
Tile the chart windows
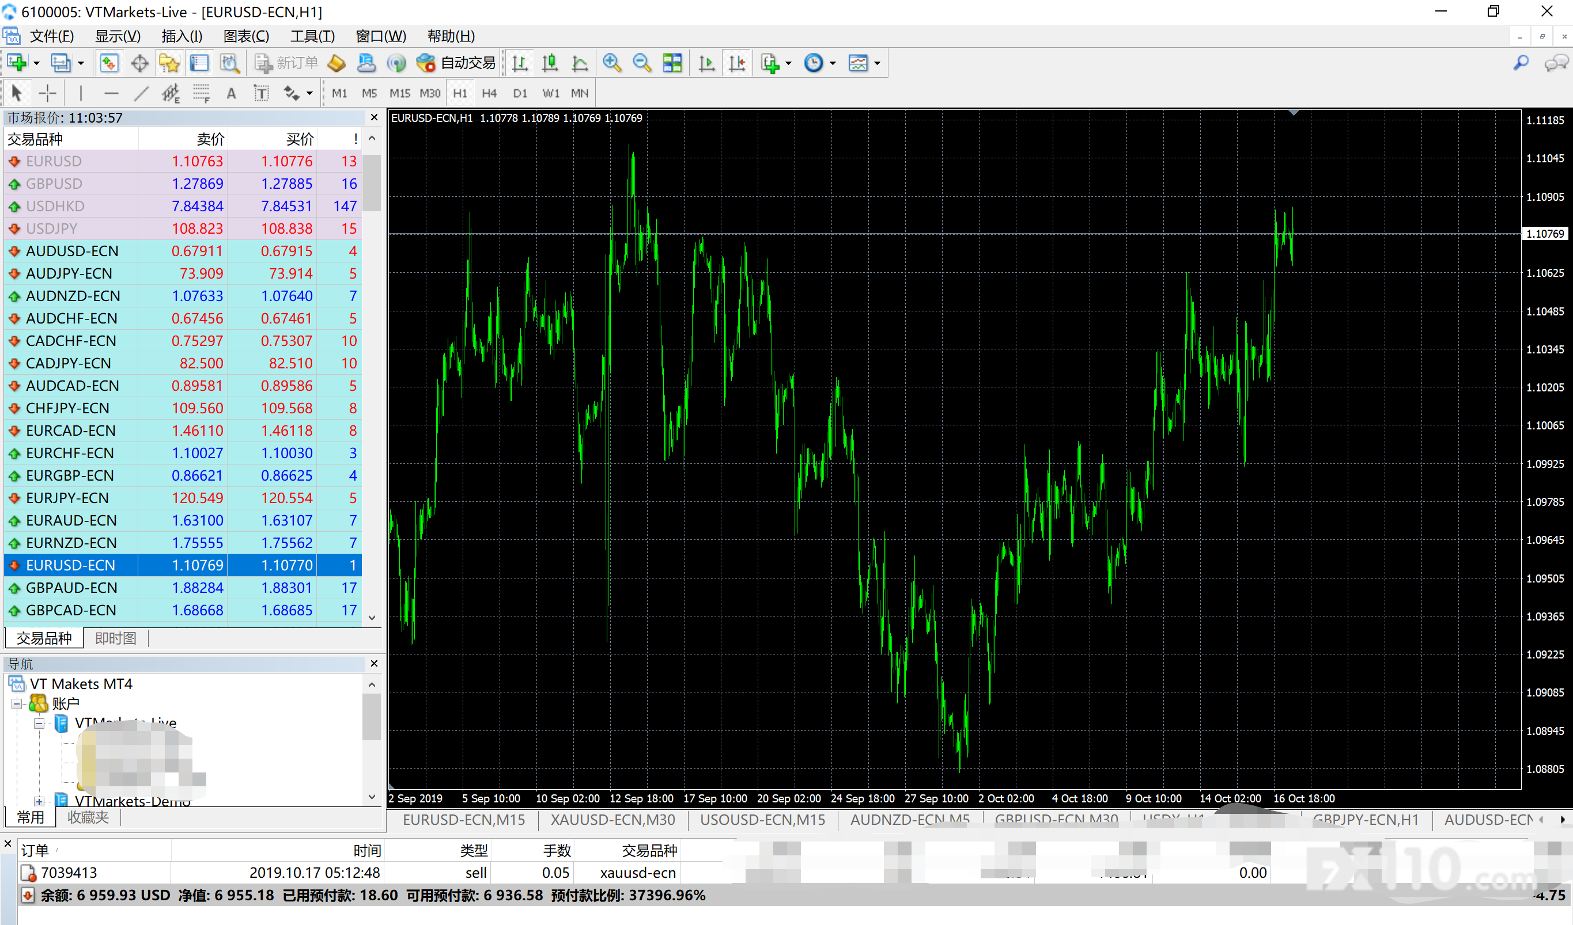click(x=672, y=62)
